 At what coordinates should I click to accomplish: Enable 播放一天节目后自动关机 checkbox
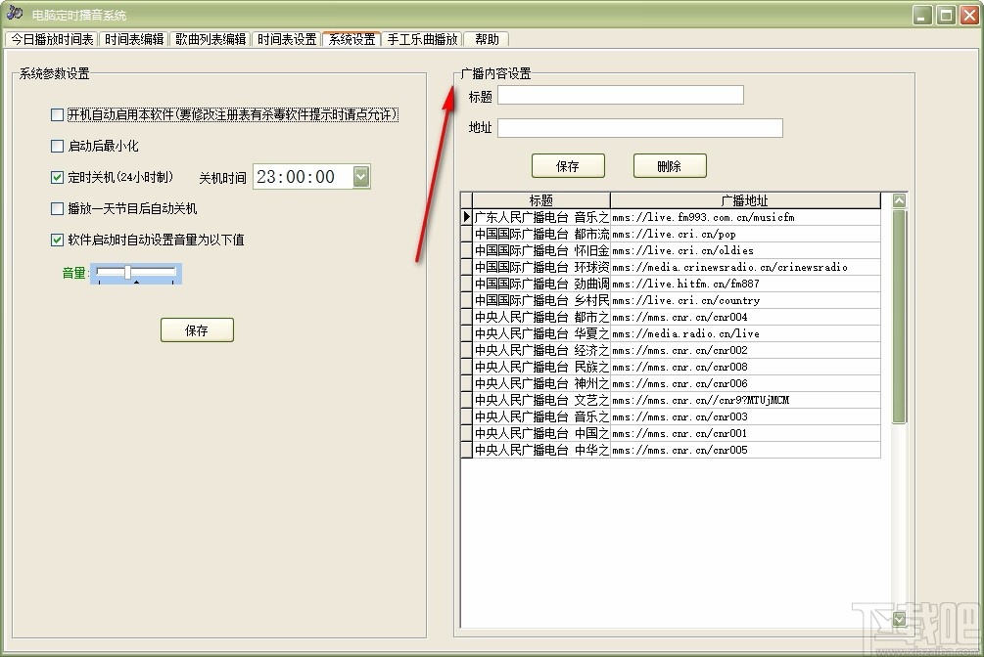coord(57,208)
